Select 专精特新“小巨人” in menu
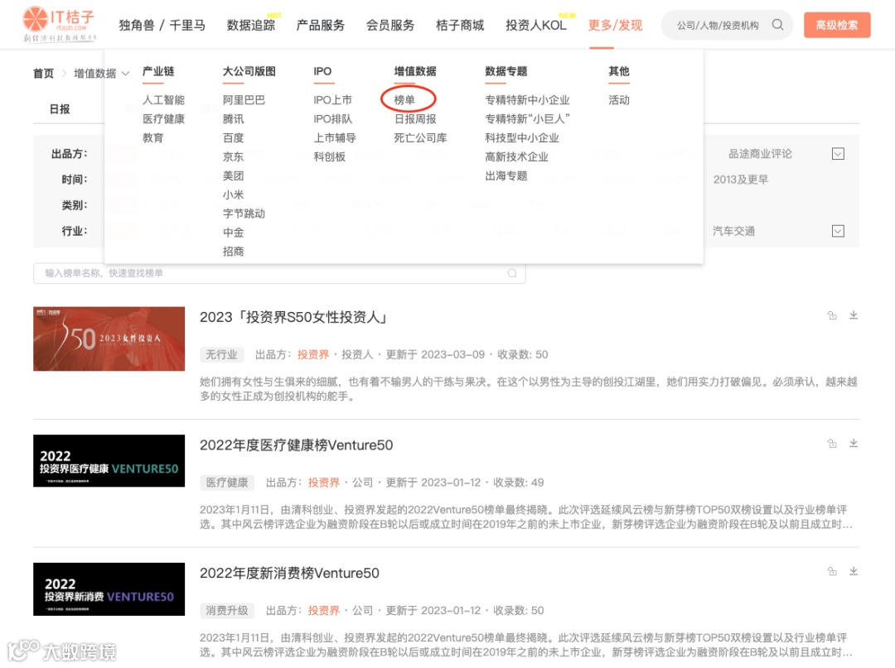895x668 pixels. click(527, 118)
